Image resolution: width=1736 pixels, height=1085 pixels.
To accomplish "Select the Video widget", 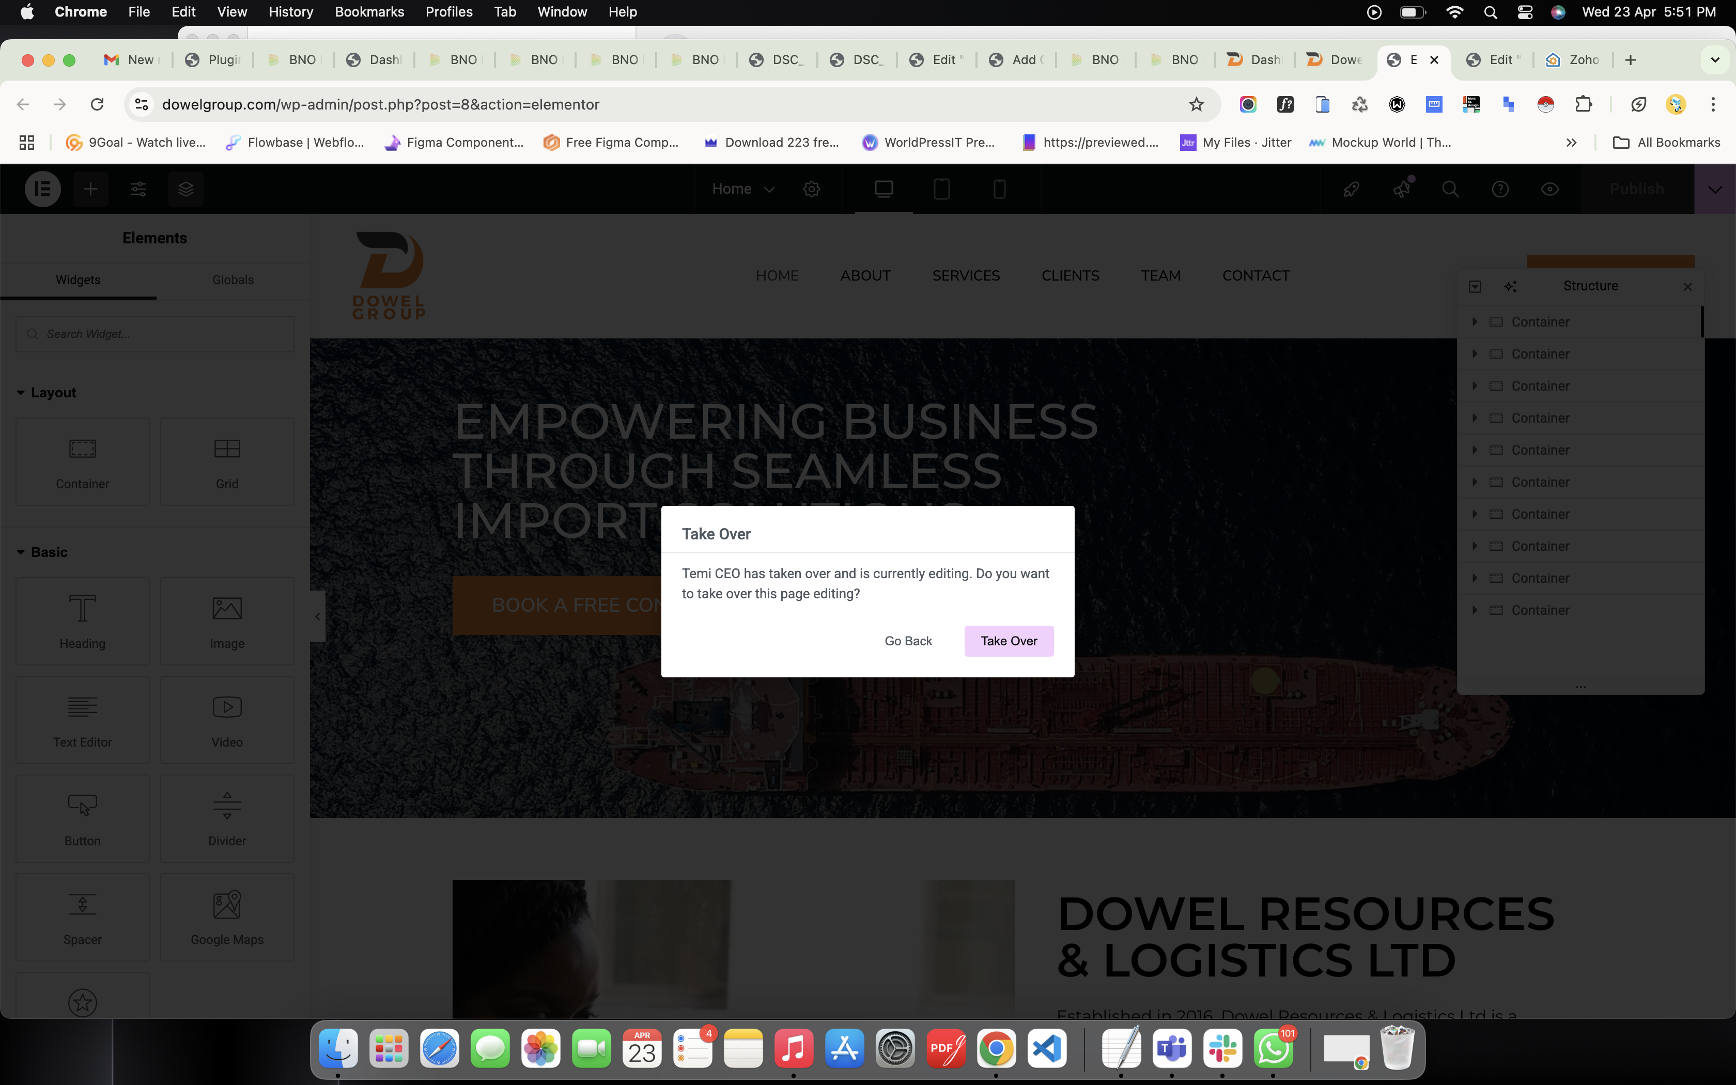I will (227, 720).
